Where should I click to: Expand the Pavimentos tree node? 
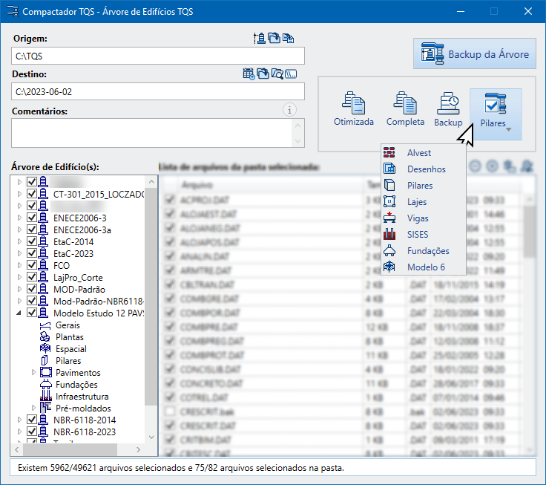click(33, 373)
